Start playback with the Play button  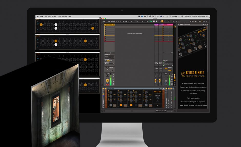(151, 21)
